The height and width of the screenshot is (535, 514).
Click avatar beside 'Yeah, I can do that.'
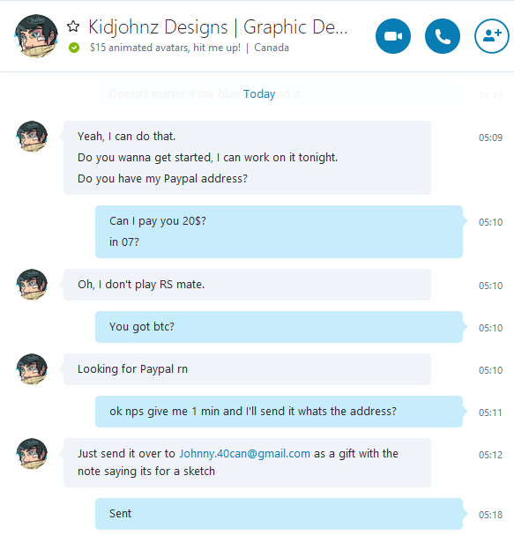coord(32,136)
